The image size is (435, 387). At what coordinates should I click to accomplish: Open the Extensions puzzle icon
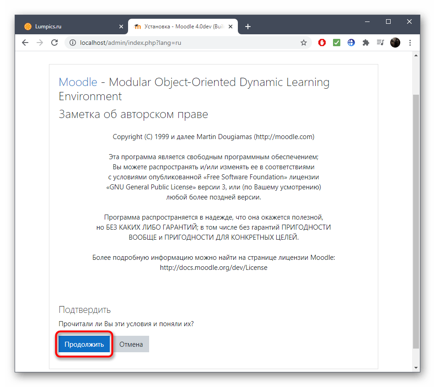(366, 43)
